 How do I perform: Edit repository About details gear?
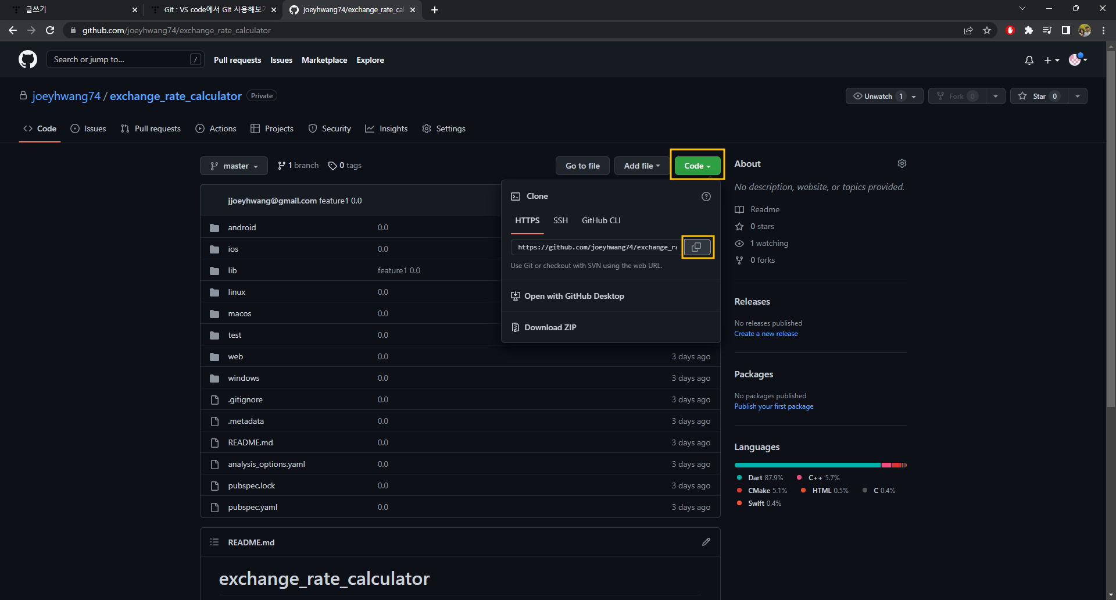902,163
